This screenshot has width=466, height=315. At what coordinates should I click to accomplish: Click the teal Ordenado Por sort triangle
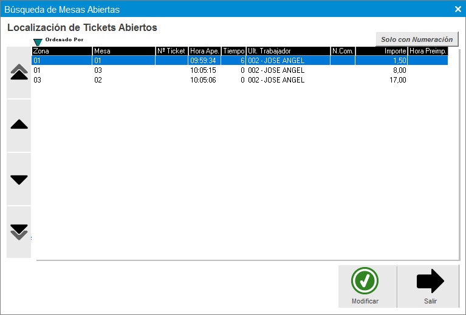[x=38, y=42]
